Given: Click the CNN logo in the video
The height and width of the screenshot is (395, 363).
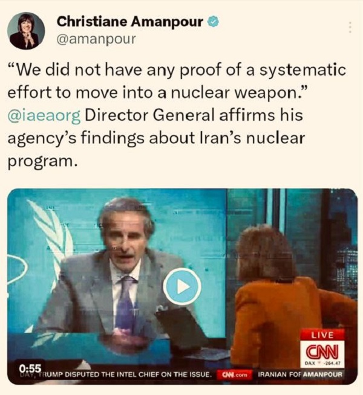Looking at the screenshot, I should click(x=322, y=352).
